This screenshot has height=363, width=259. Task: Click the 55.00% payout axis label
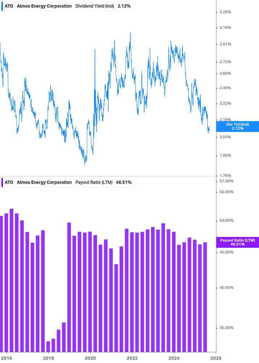click(226, 192)
